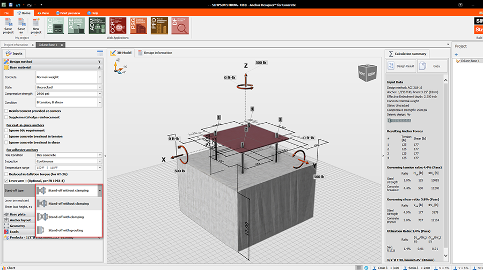Image resolution: width=483 pixels, height=270 pixels.
Task: Open the ADM web application
Action: point(97,26)
